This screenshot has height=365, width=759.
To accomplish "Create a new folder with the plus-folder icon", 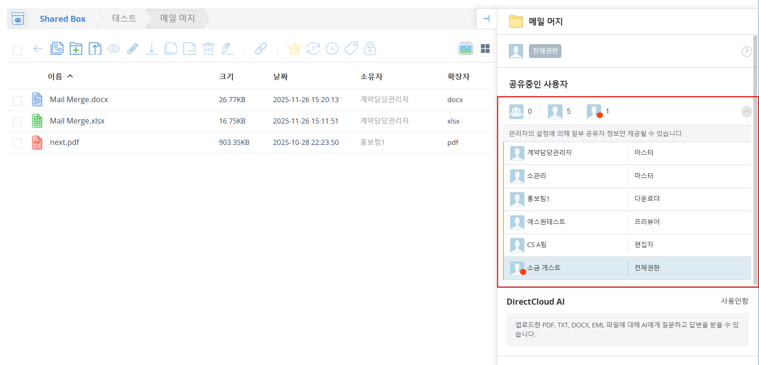I will pyautogui.click(x=76, y=49).
